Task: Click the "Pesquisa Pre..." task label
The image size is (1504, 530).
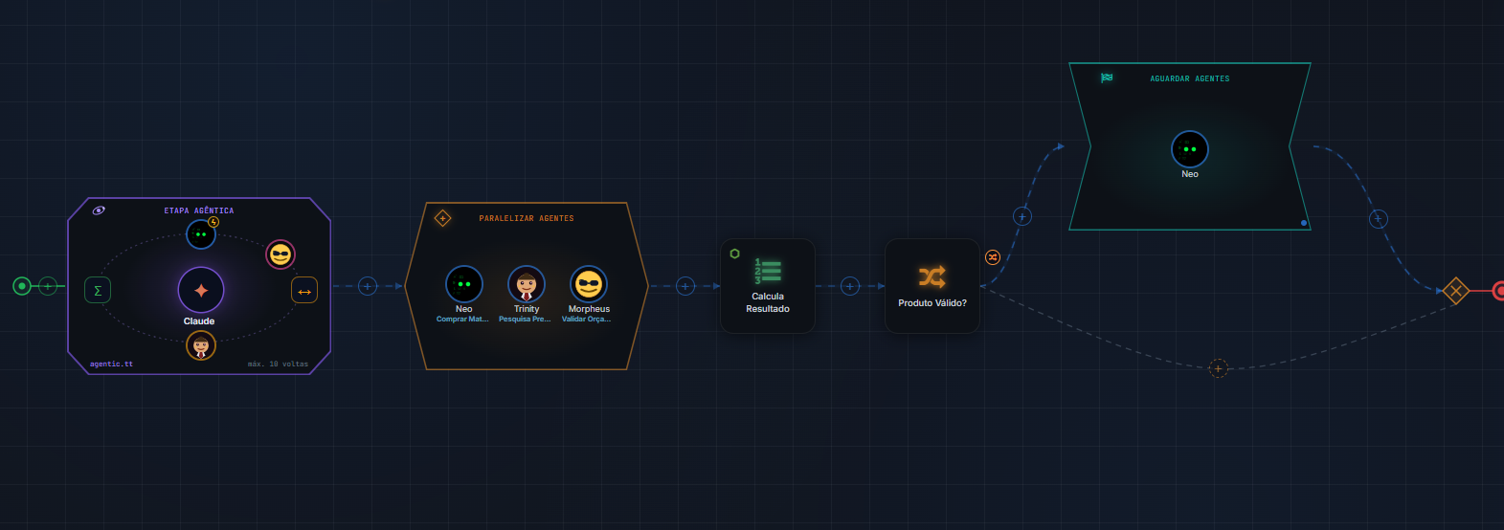Action: coord(526,320)
